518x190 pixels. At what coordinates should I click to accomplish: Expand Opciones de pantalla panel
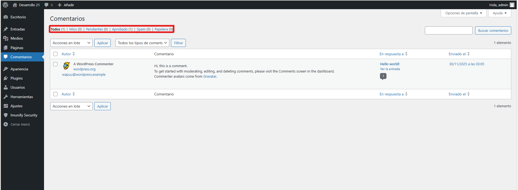tap(463, 13)
